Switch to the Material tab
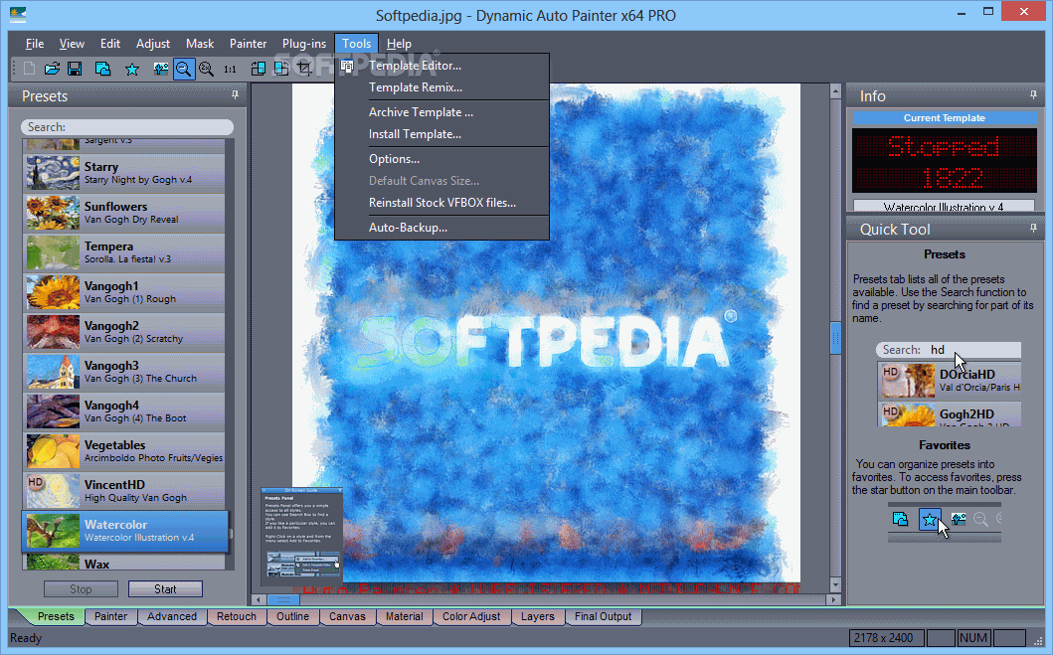This screenshot has height=655, width=1053. [x=405, y=617]
